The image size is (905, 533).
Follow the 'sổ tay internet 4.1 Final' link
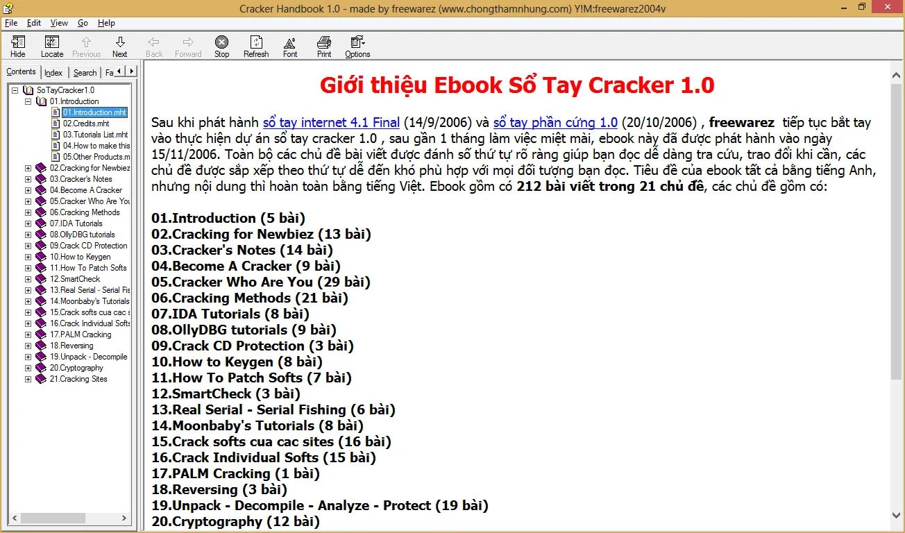tap(331, 123)
